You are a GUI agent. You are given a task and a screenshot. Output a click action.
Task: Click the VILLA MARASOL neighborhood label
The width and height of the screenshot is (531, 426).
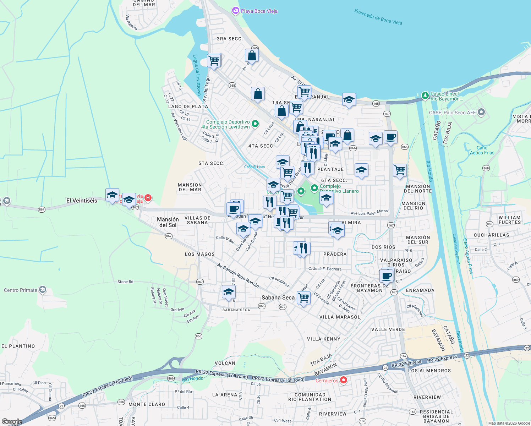click(340, 317)
